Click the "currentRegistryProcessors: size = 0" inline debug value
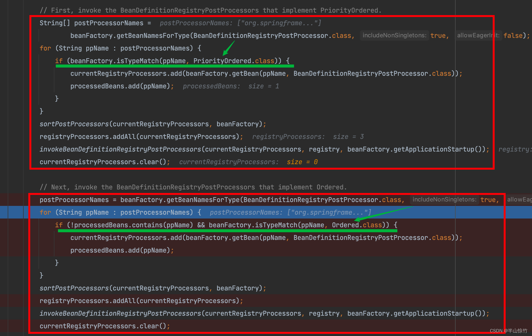The image size is (532, 336). click(248, 162)
